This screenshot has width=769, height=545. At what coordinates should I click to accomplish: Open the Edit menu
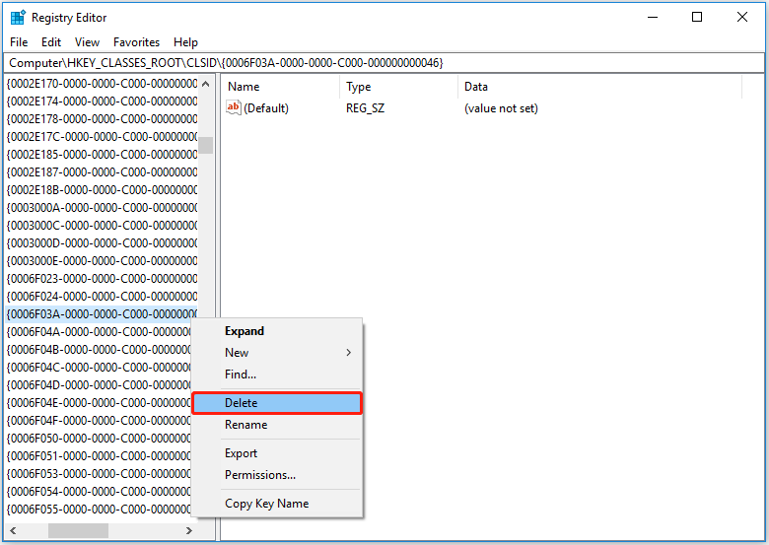point(51,42)
